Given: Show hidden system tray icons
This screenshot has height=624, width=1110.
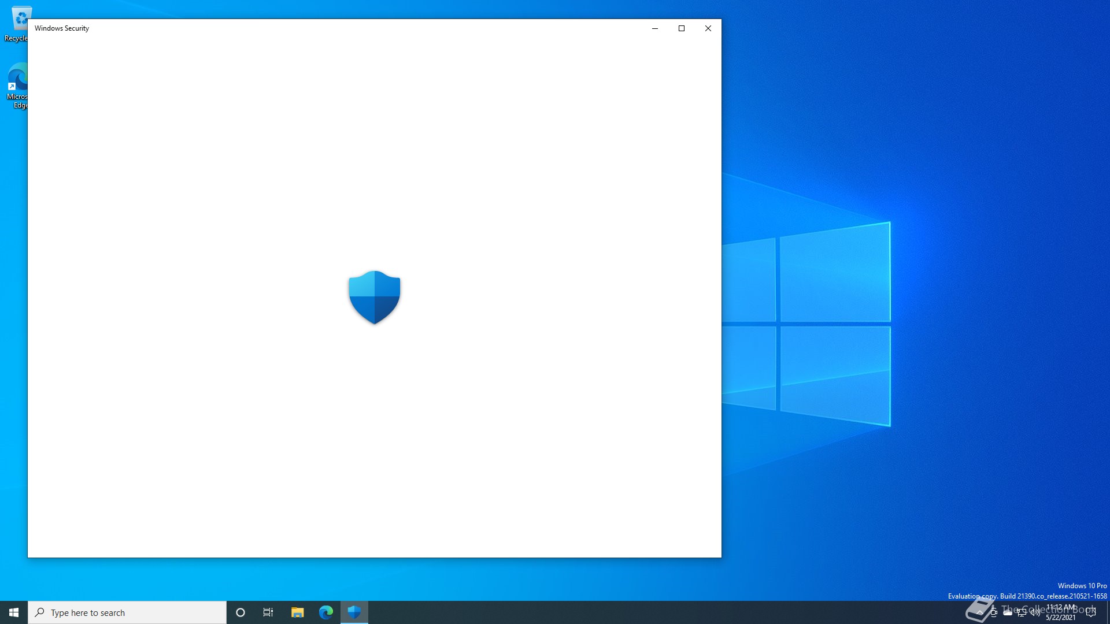Looking at the screenshot, I should point(979,612).
